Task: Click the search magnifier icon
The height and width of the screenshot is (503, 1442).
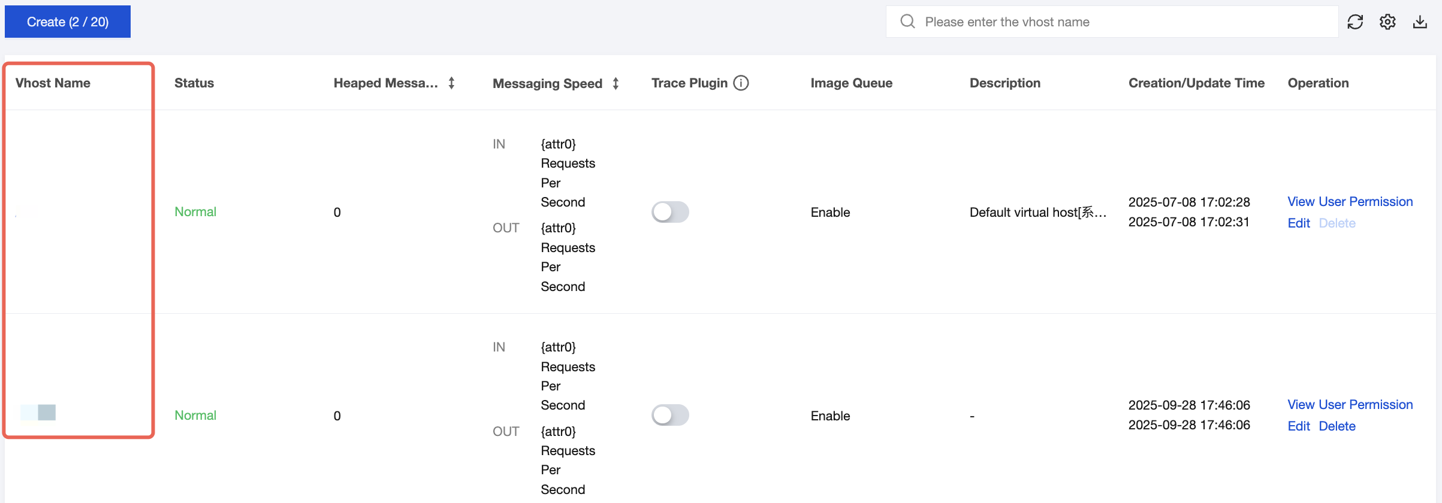Action: 908,22
